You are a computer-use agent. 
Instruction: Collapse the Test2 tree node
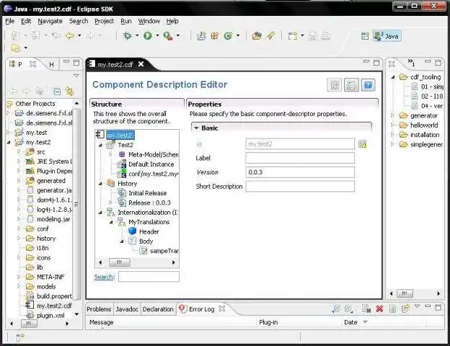coord(100,145)
